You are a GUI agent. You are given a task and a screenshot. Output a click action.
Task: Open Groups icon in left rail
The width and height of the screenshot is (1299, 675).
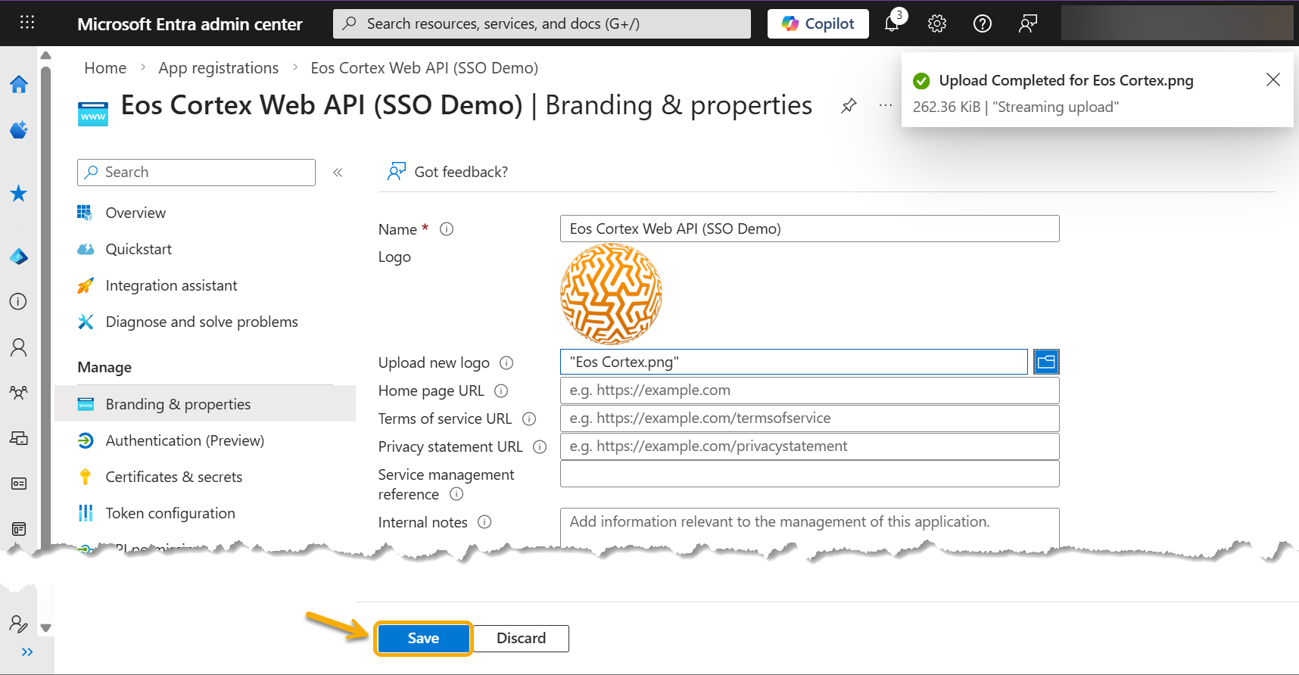click(x=19, y=393)
